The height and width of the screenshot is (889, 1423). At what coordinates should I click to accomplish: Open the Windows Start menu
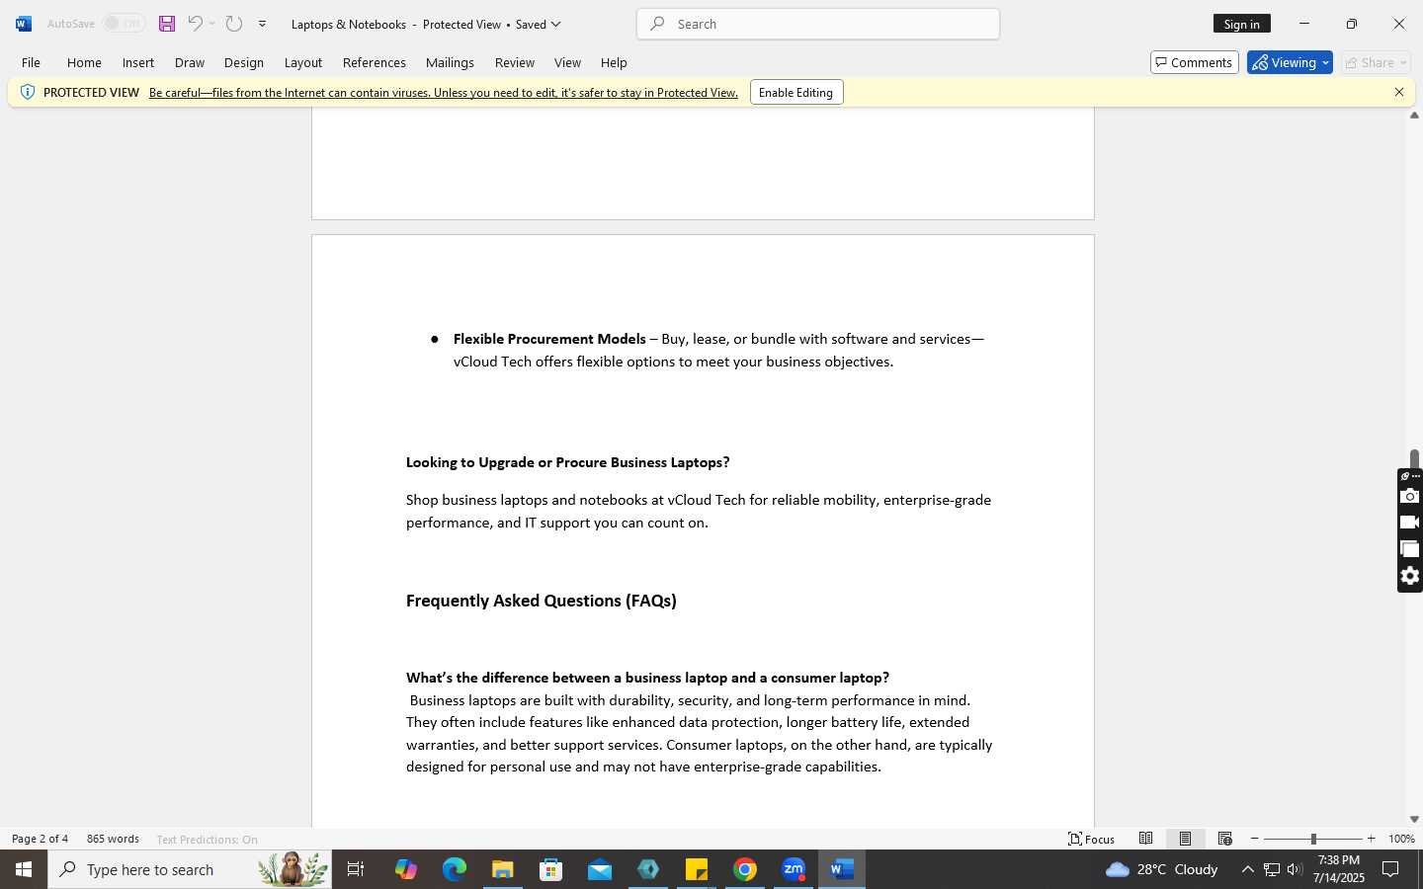(24, 869)
